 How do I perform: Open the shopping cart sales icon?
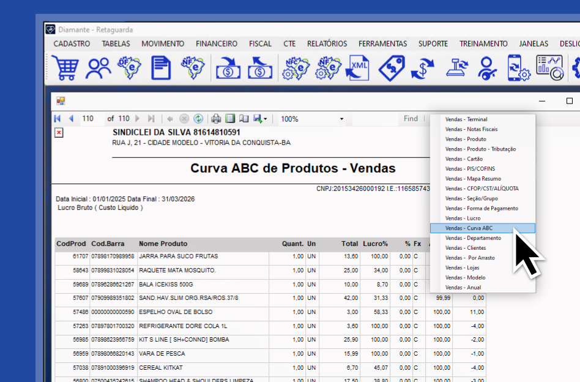(x=65, y=67)
